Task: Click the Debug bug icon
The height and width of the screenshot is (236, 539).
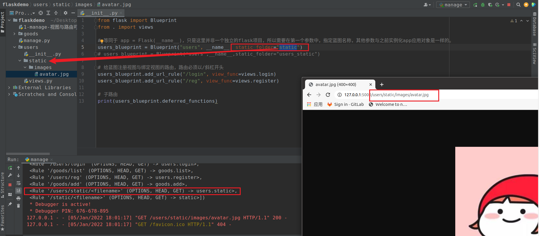Action: tap(483, 5)
